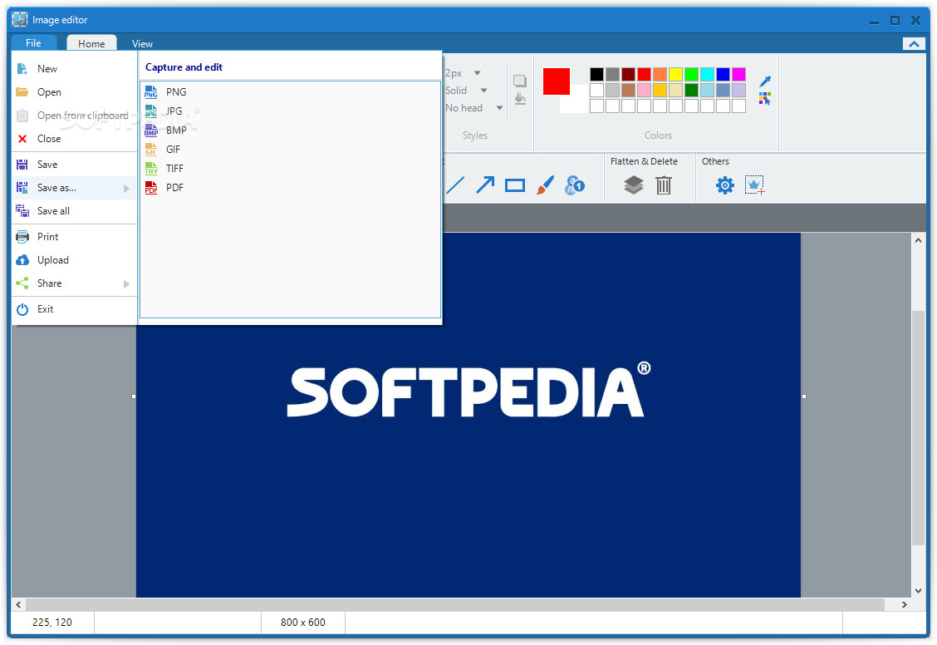This screenshot has height=645, width=937.
Task: Pick the cyan color swatch
Action: (707, 74)
